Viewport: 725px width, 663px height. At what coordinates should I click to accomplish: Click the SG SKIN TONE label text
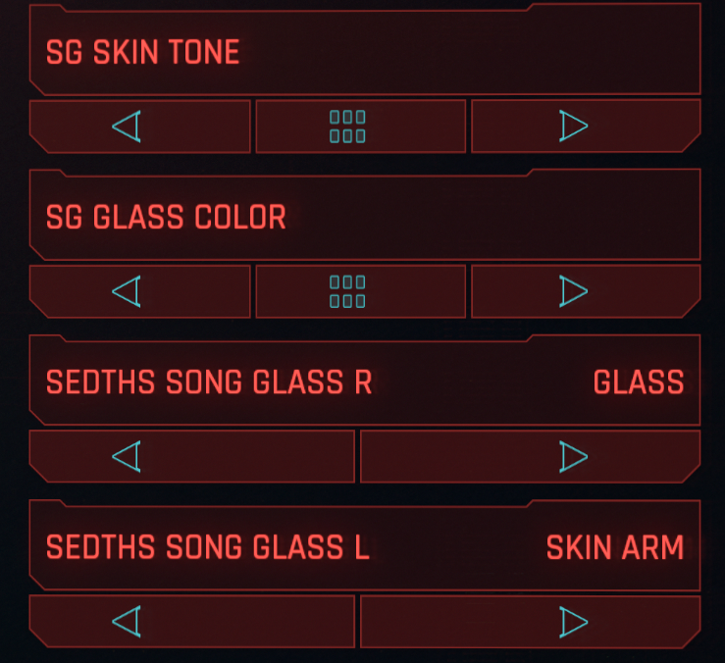point(143,52)
